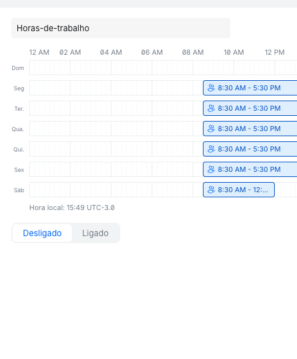Click the agents icon in Tuesday's schedule block
297x359 pixels.
point(211,108)
